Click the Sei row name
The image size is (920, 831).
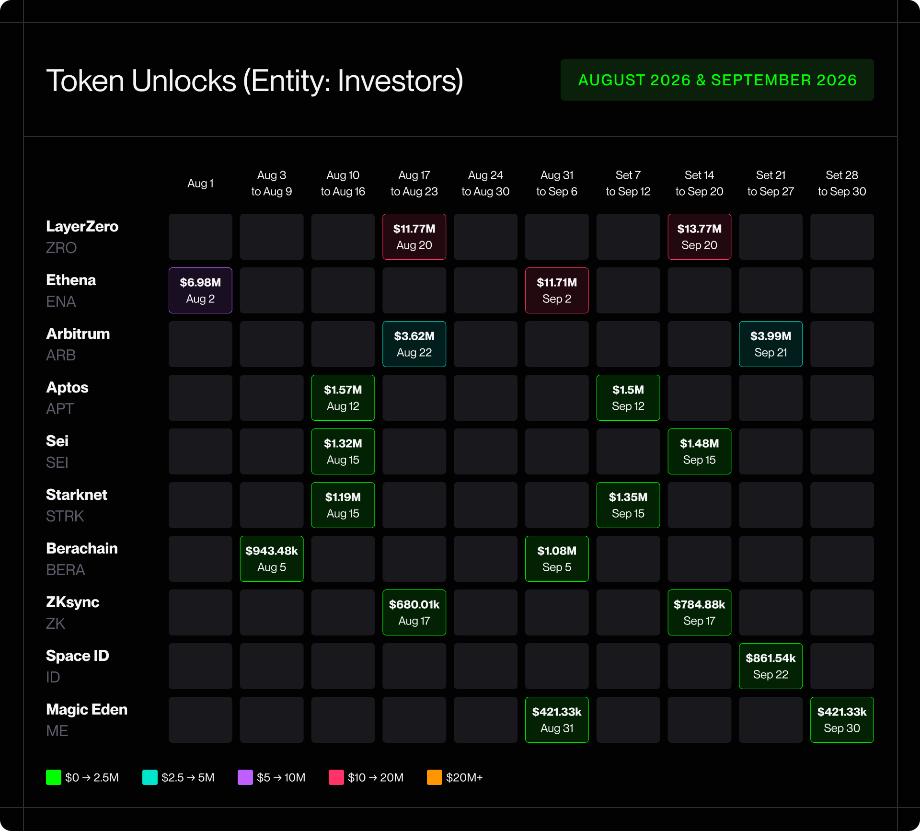(57, 441)
